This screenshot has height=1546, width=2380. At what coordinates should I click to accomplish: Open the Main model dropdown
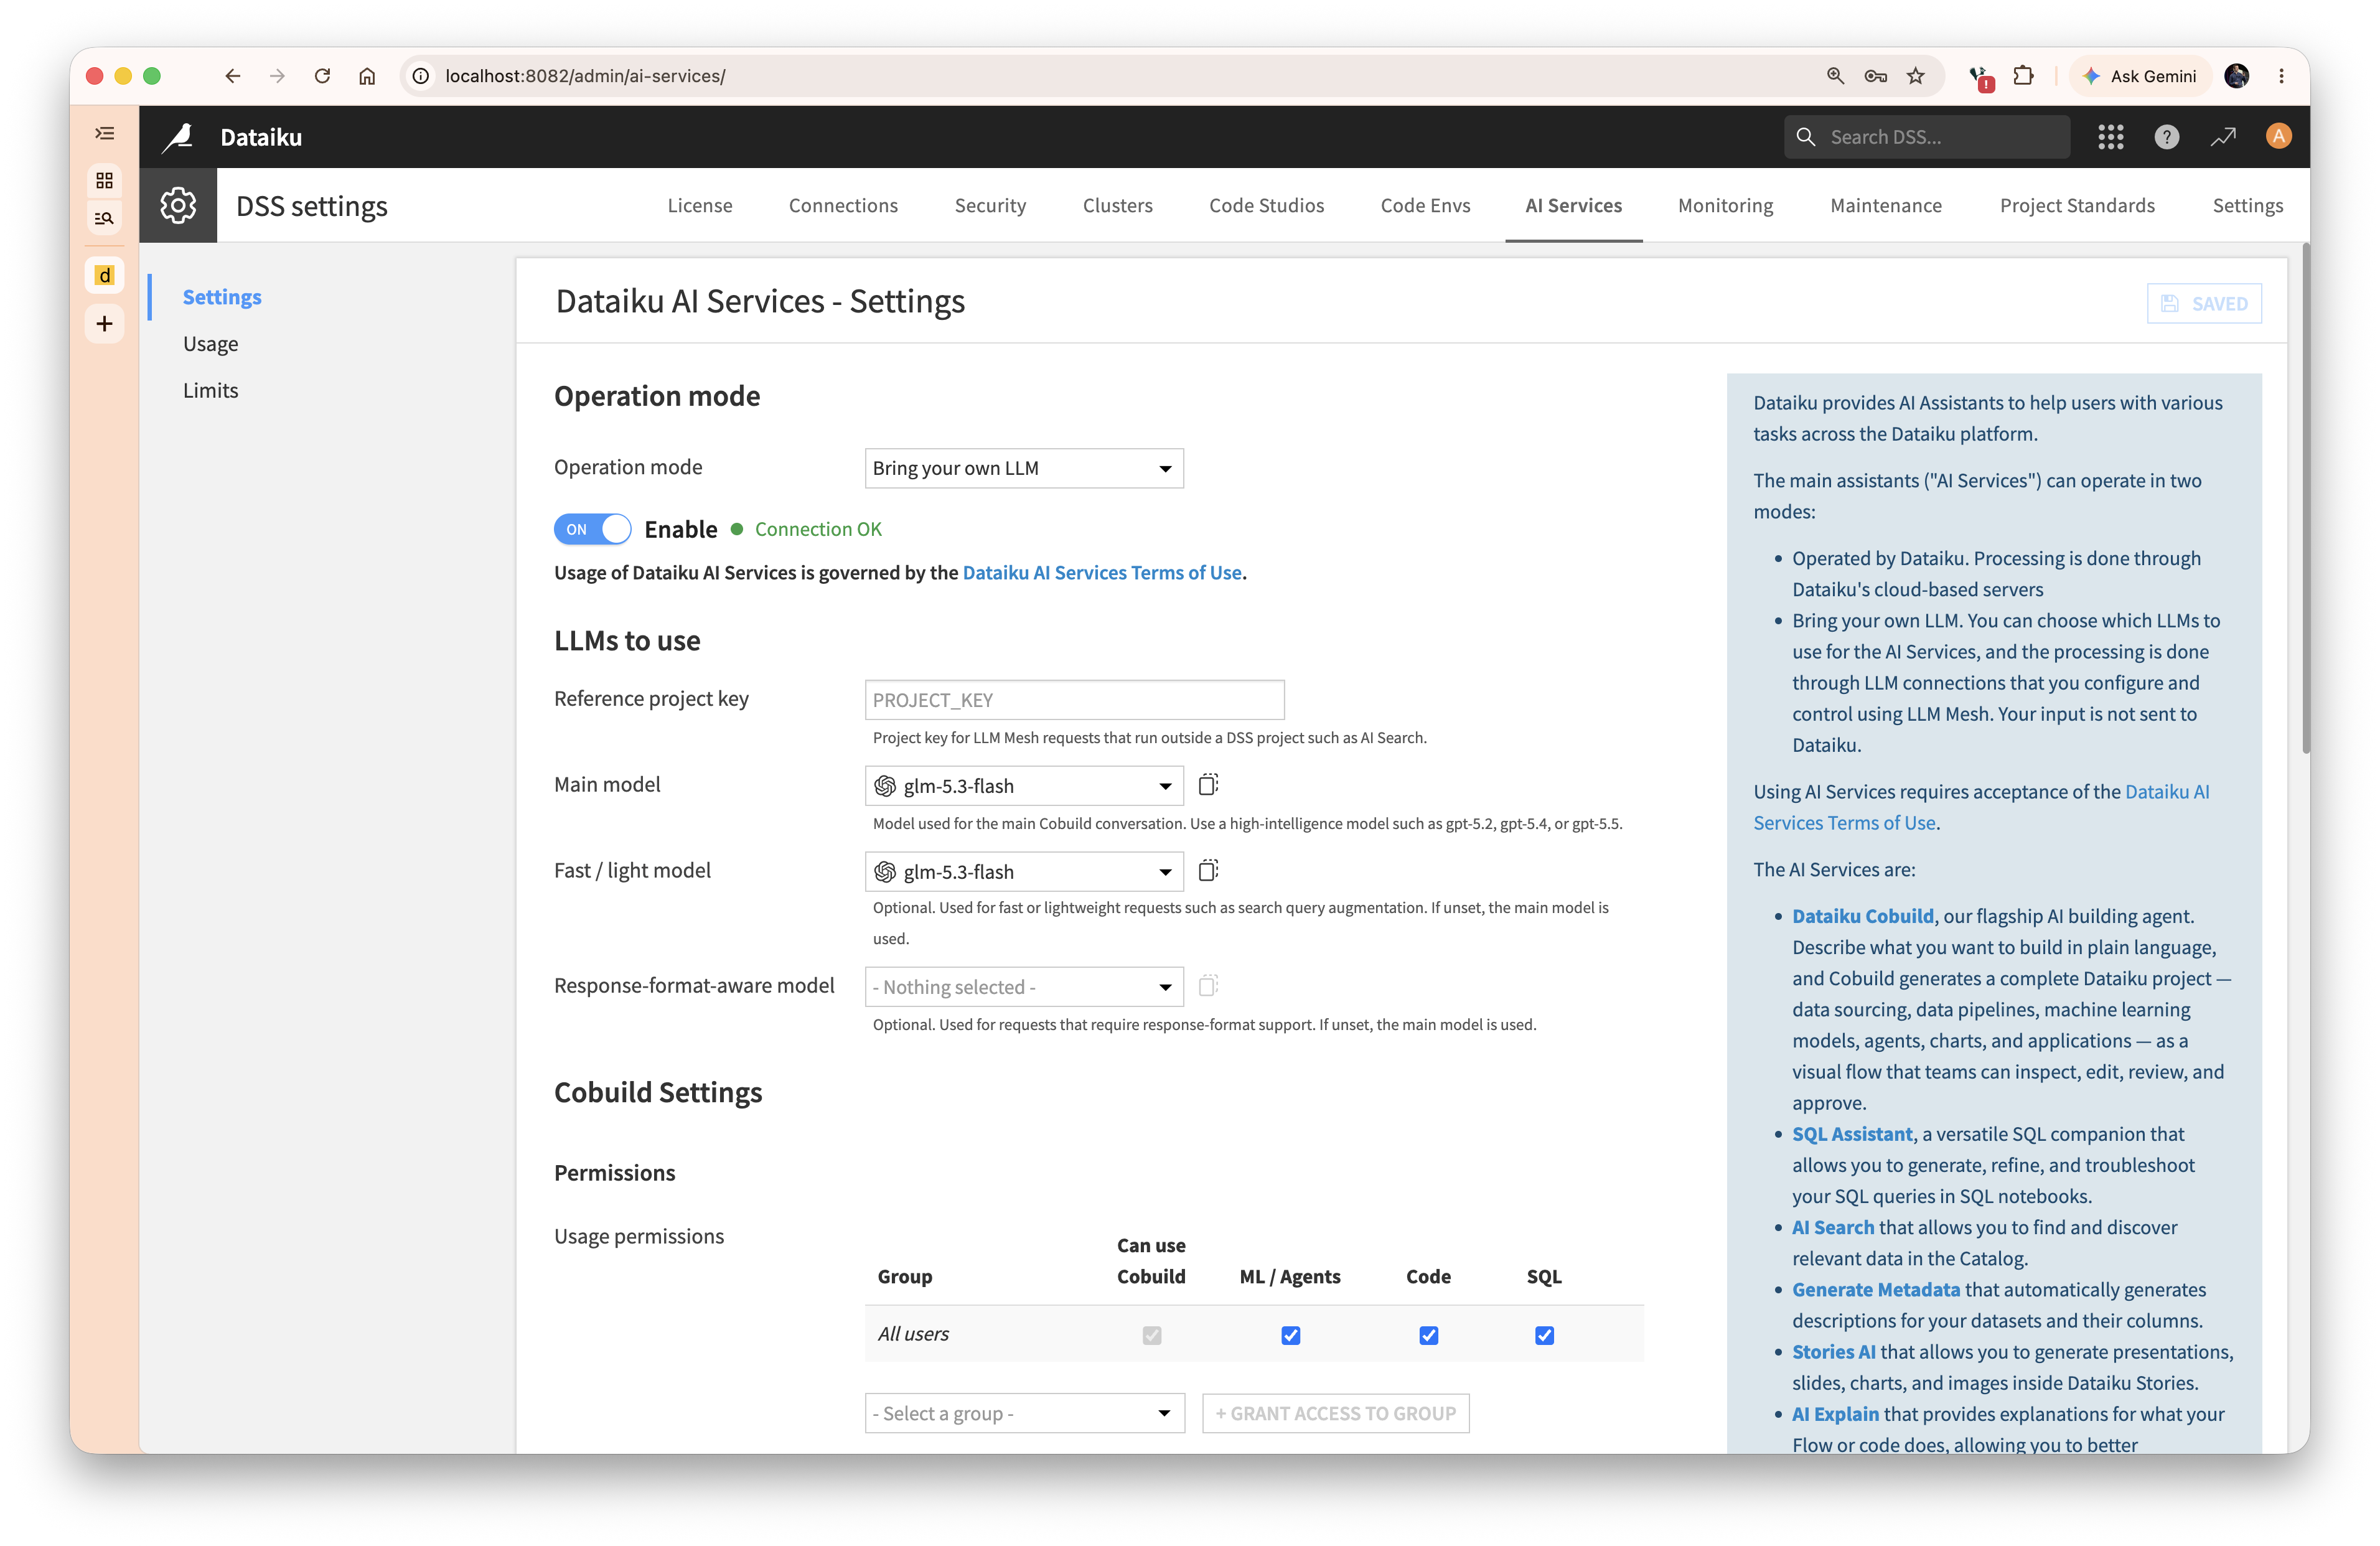tap(1024, 786)
